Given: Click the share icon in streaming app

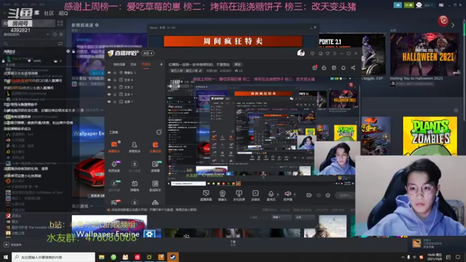Looking at the screenshot, I should coord(353,68).
